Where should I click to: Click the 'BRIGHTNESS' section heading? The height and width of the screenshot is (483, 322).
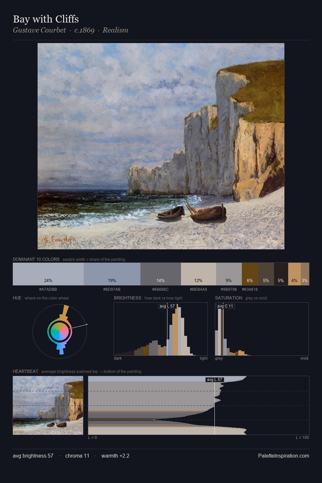tap(128, 298)
